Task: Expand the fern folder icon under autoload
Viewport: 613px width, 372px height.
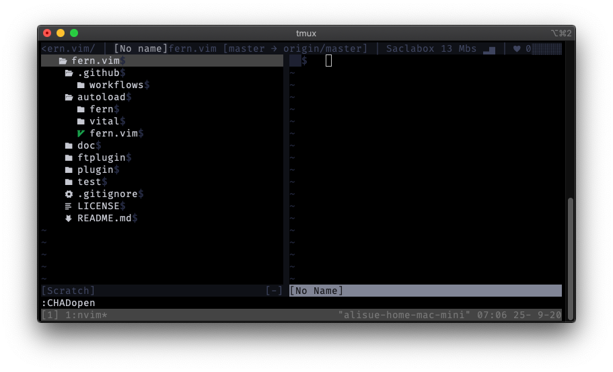Action: (81, 110)
